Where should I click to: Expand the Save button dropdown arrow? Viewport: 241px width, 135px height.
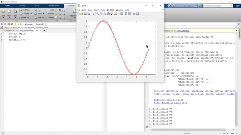pyautogui.click(x=15, y=18)
